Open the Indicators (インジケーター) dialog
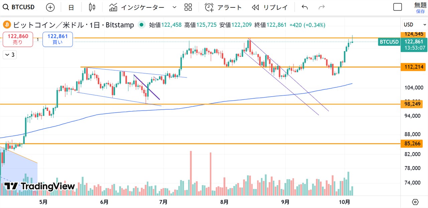This screenshot has height=208, width=428. (x=137, y=7)
